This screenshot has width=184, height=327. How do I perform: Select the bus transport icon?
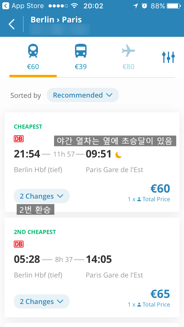tap(81, 51)
